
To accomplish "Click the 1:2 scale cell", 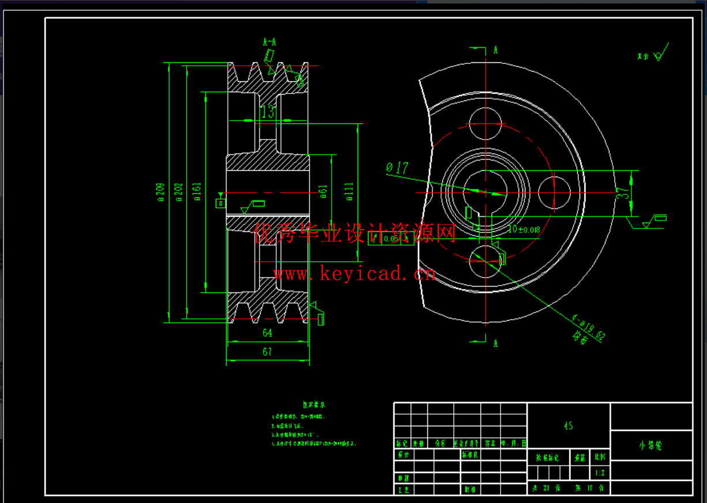I will tap(600, 473).
